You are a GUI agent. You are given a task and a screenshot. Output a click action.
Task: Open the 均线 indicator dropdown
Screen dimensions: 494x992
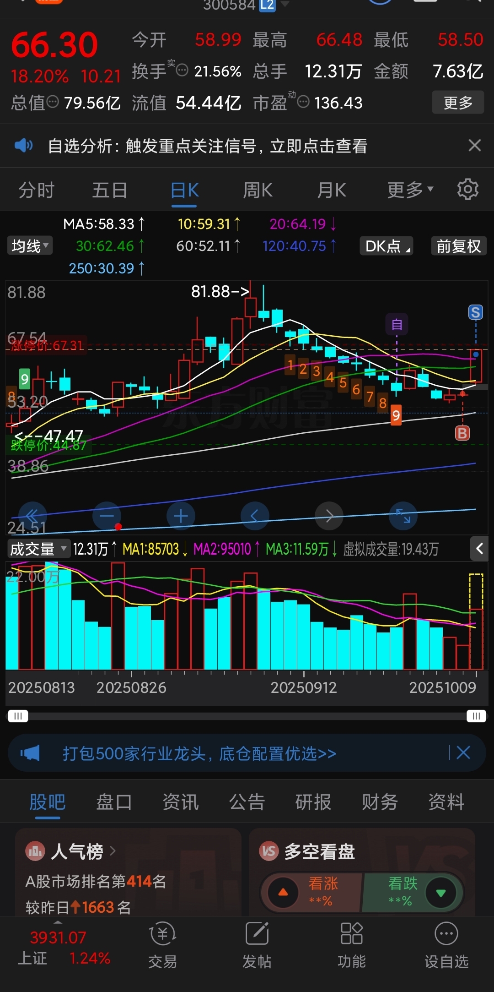point(30,246)
